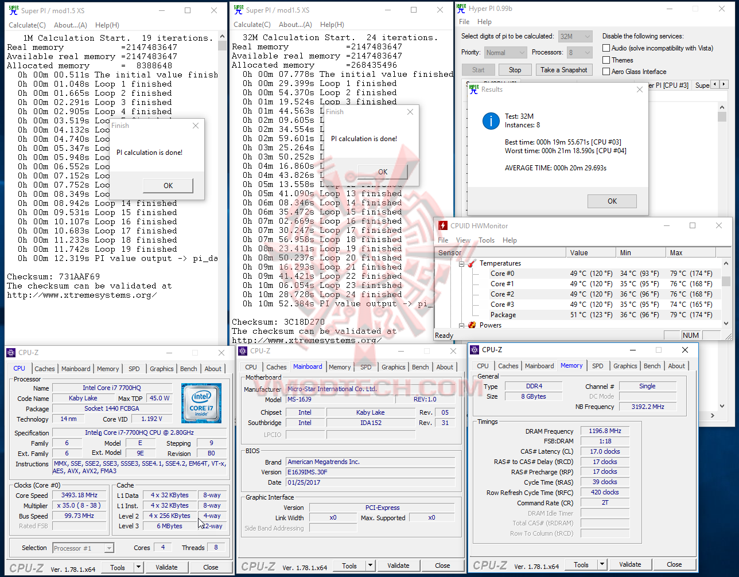The height and width of the screenshot is (577, 739).
Task: Click the Max column header in HWMonitor
Action: click(x=691, y=252)
